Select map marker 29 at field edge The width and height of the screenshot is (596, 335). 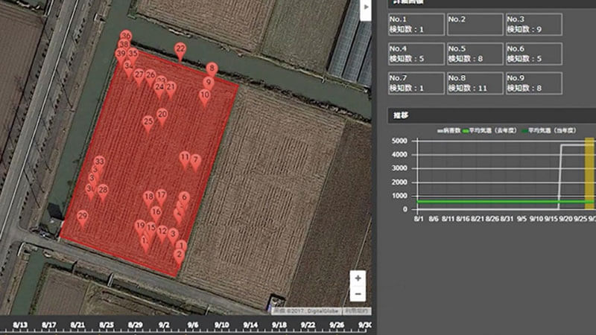point(82,217)
